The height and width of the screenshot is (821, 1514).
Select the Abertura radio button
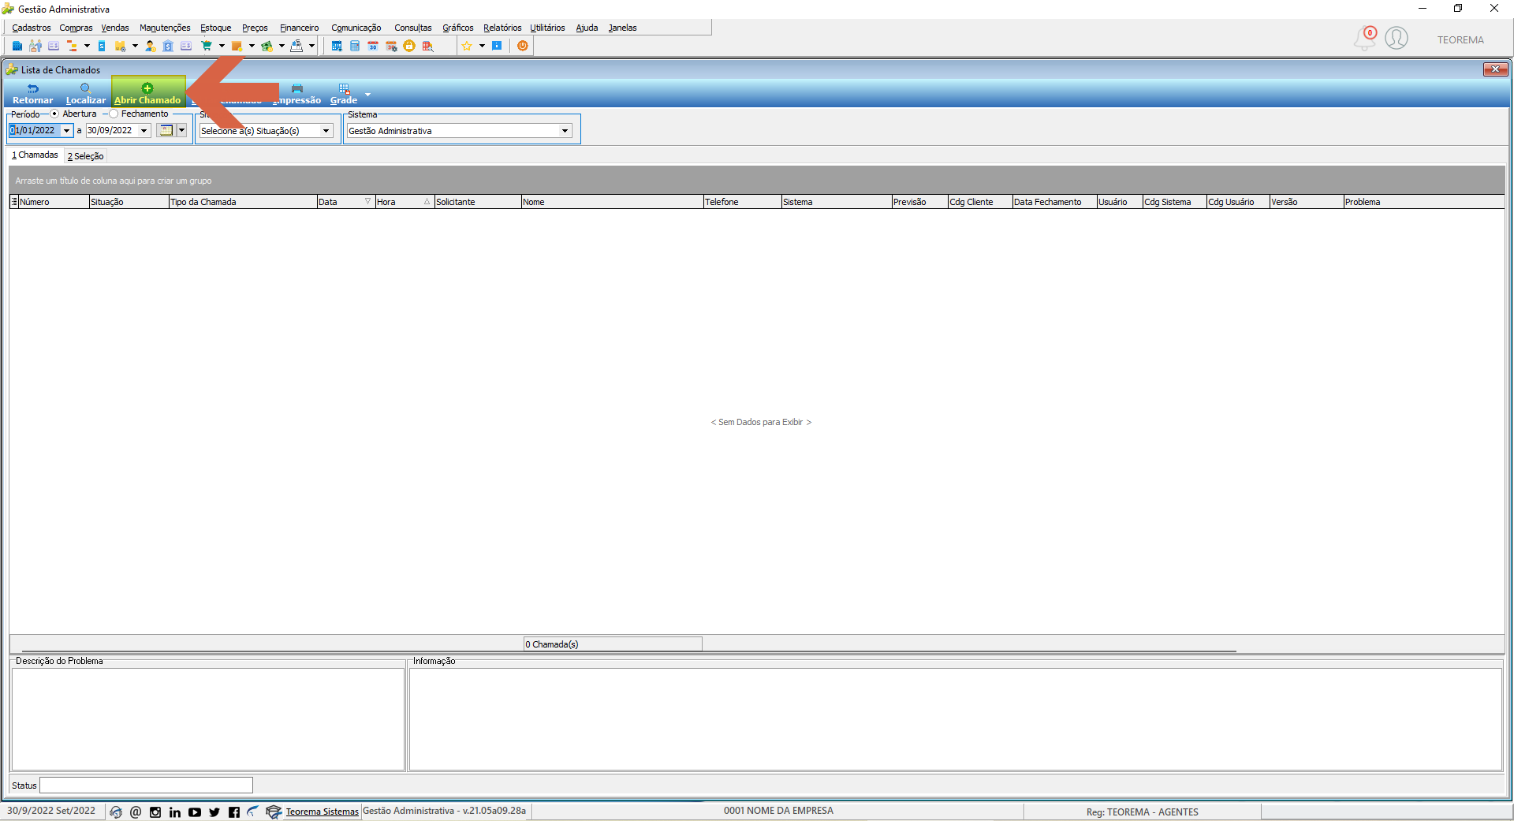[x=54, y=114]
